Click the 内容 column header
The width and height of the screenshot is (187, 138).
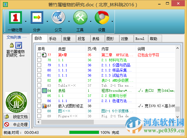point(118,49)
